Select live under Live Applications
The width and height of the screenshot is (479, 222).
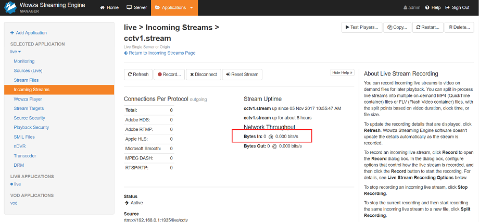[17, 184]
